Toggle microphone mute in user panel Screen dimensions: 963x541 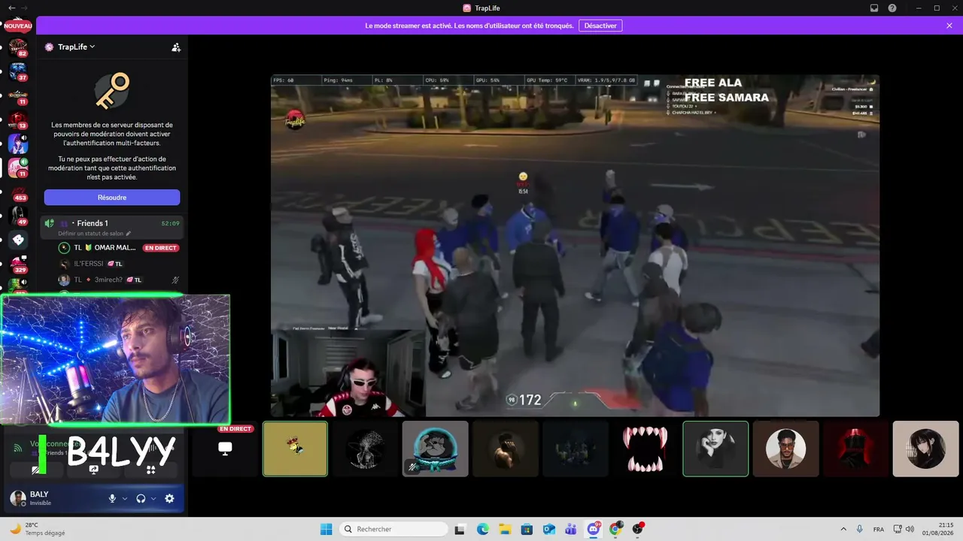click(112, 498)
